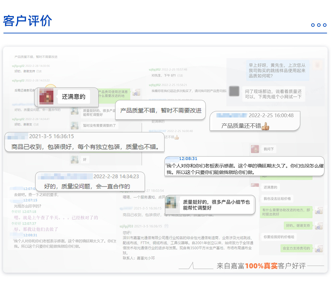Click blue bubble 早上好呀,黄先生

pos(277,70)
